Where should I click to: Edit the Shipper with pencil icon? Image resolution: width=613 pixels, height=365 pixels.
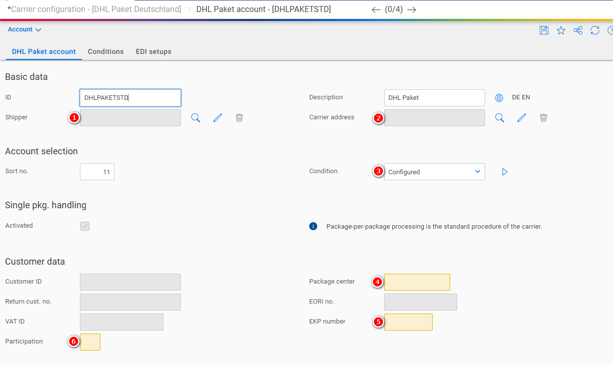(217, 118)
